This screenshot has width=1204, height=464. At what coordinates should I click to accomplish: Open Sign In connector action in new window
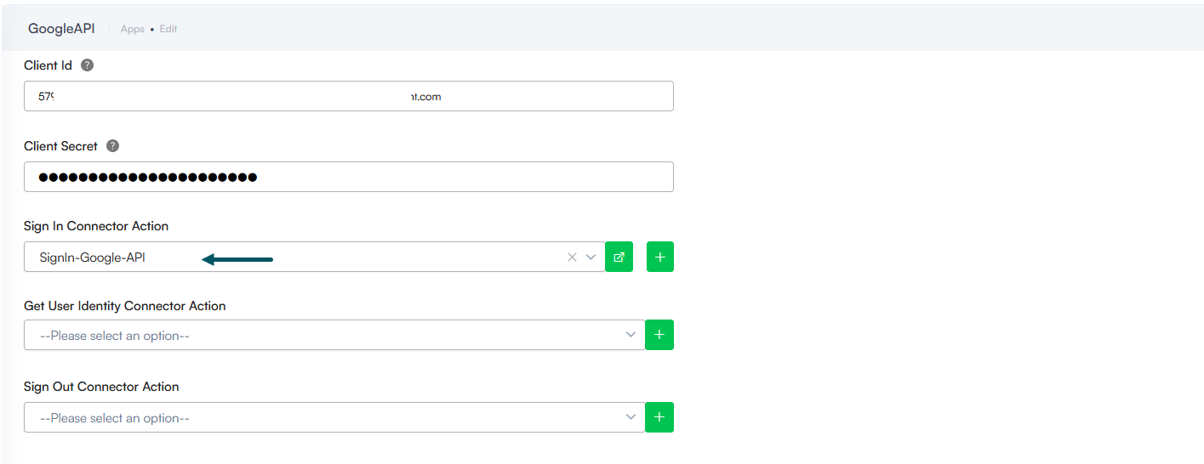click(619, 257)
